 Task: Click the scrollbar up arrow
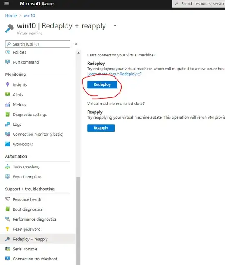point(78,53)
